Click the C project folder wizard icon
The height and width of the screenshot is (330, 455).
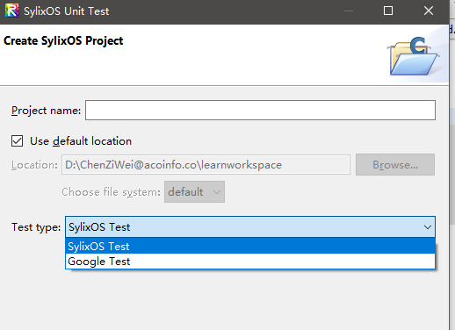(x=414, y=56)
